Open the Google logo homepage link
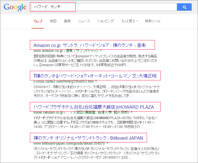The height and width of the screenshot is (163, 198). 15,7
